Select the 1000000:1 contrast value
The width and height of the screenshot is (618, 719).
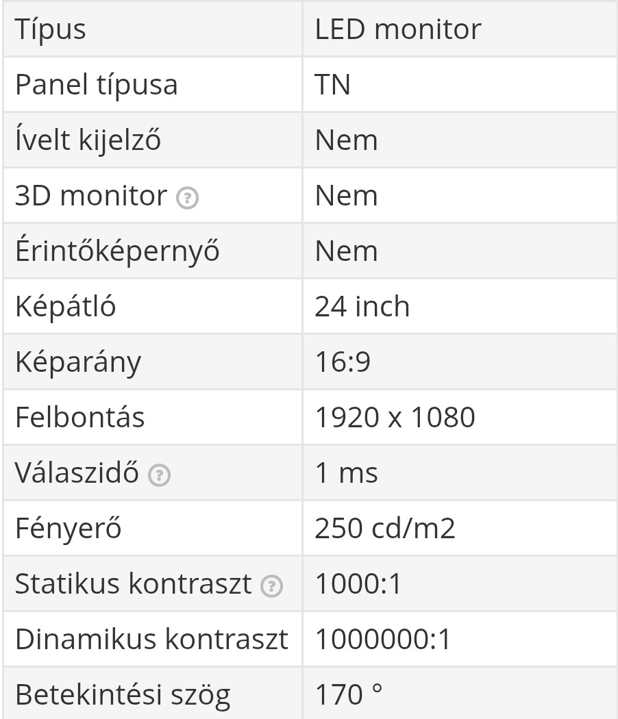pos(383,640)
